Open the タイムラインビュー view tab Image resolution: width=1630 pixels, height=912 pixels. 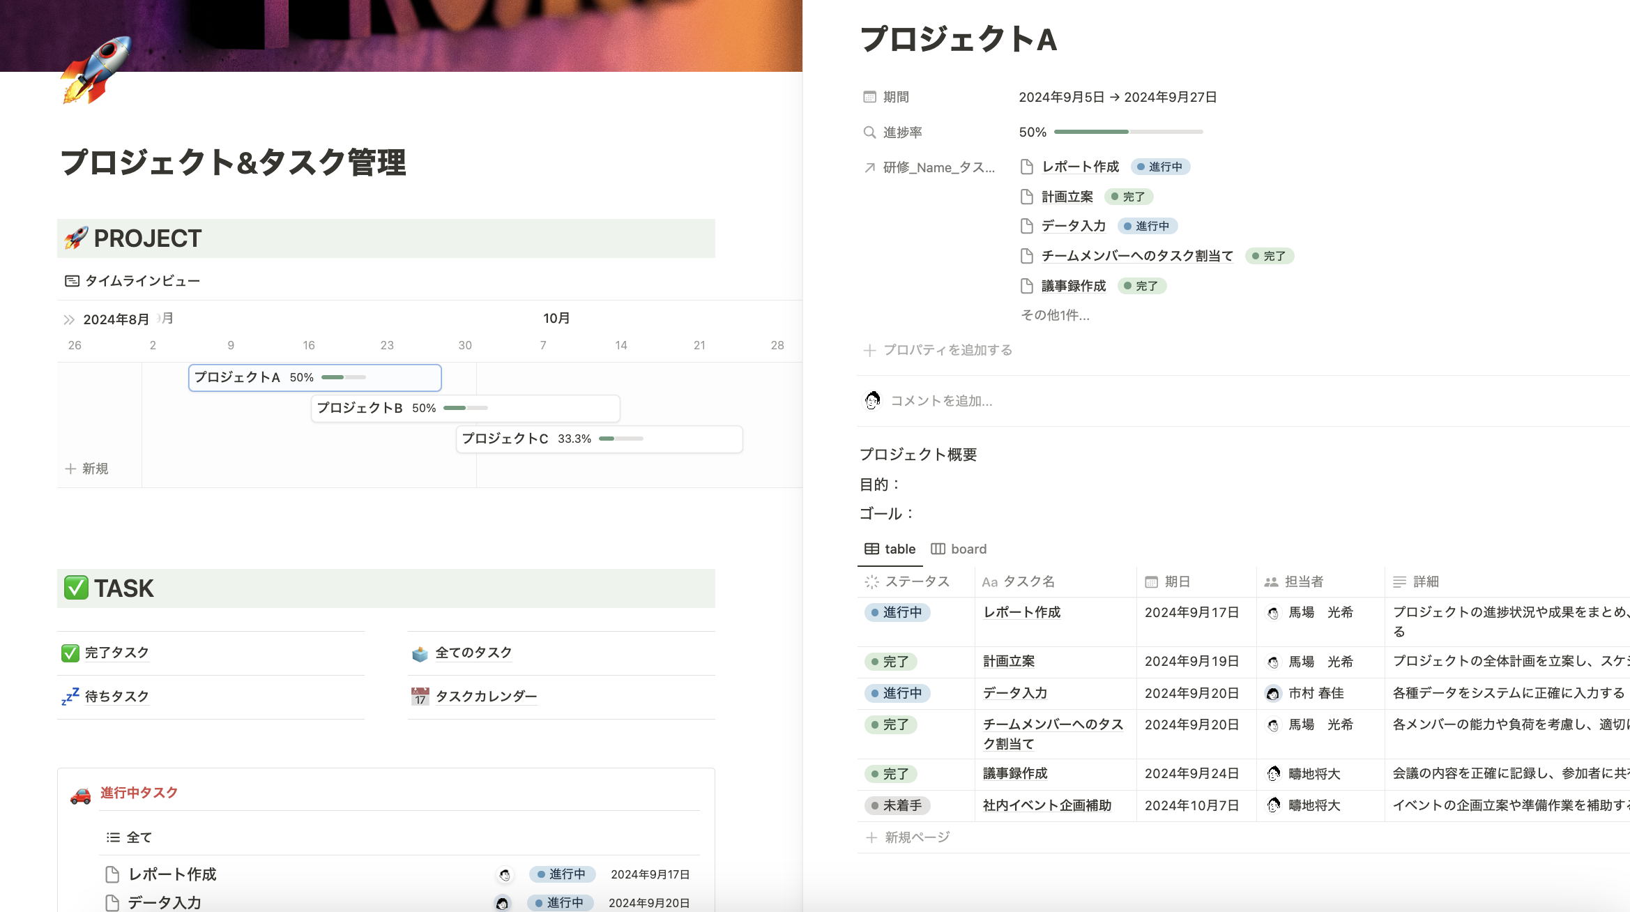[x=132, y=281]
